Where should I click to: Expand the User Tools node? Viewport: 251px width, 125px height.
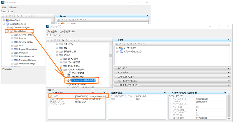pos(4,20)
